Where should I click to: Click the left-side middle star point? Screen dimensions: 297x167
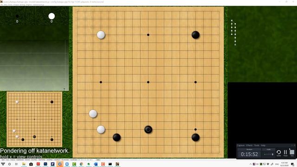(101, 82)
